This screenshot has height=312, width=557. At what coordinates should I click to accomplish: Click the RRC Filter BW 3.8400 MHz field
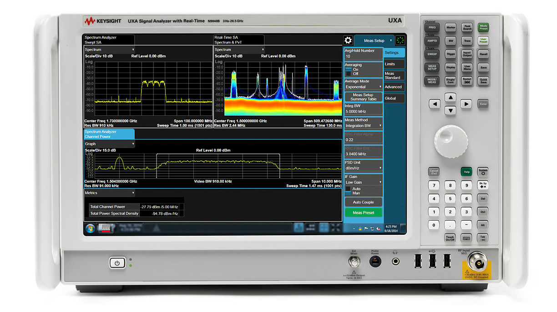point(363,151)
